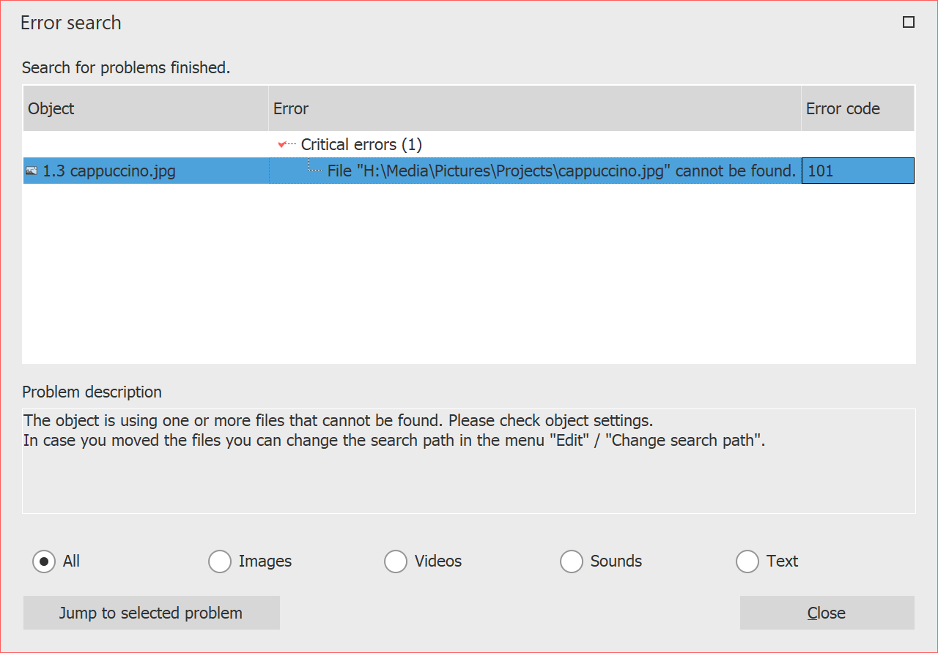Click the red checkmark beside Critical errors
The height and width of the screenshot is (653, 938).
[x=283, y=144]
